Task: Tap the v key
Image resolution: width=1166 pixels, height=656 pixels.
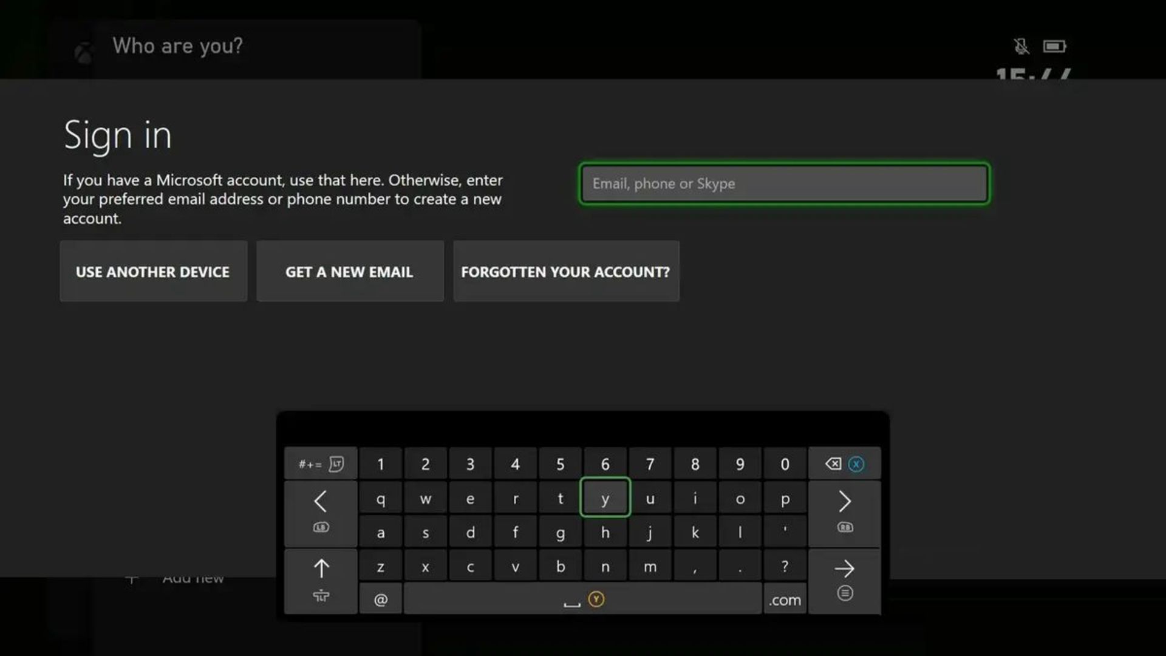Action: click(x=516, y=566)
